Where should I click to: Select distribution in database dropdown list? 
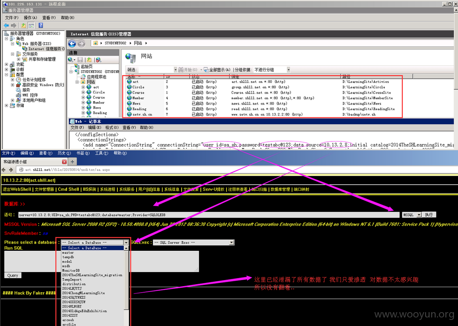click(74, 284)
